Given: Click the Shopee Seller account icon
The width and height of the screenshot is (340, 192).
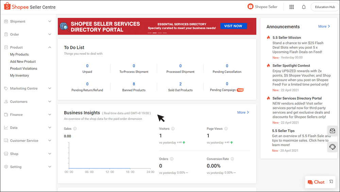Looking at the screenshot, I should (x=251, y=6).
